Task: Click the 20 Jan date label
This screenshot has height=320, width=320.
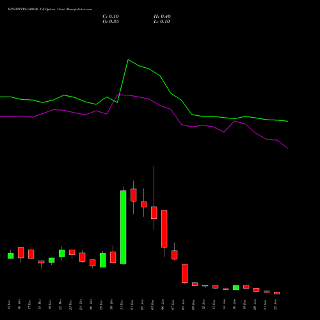Action: pos(255,305)
